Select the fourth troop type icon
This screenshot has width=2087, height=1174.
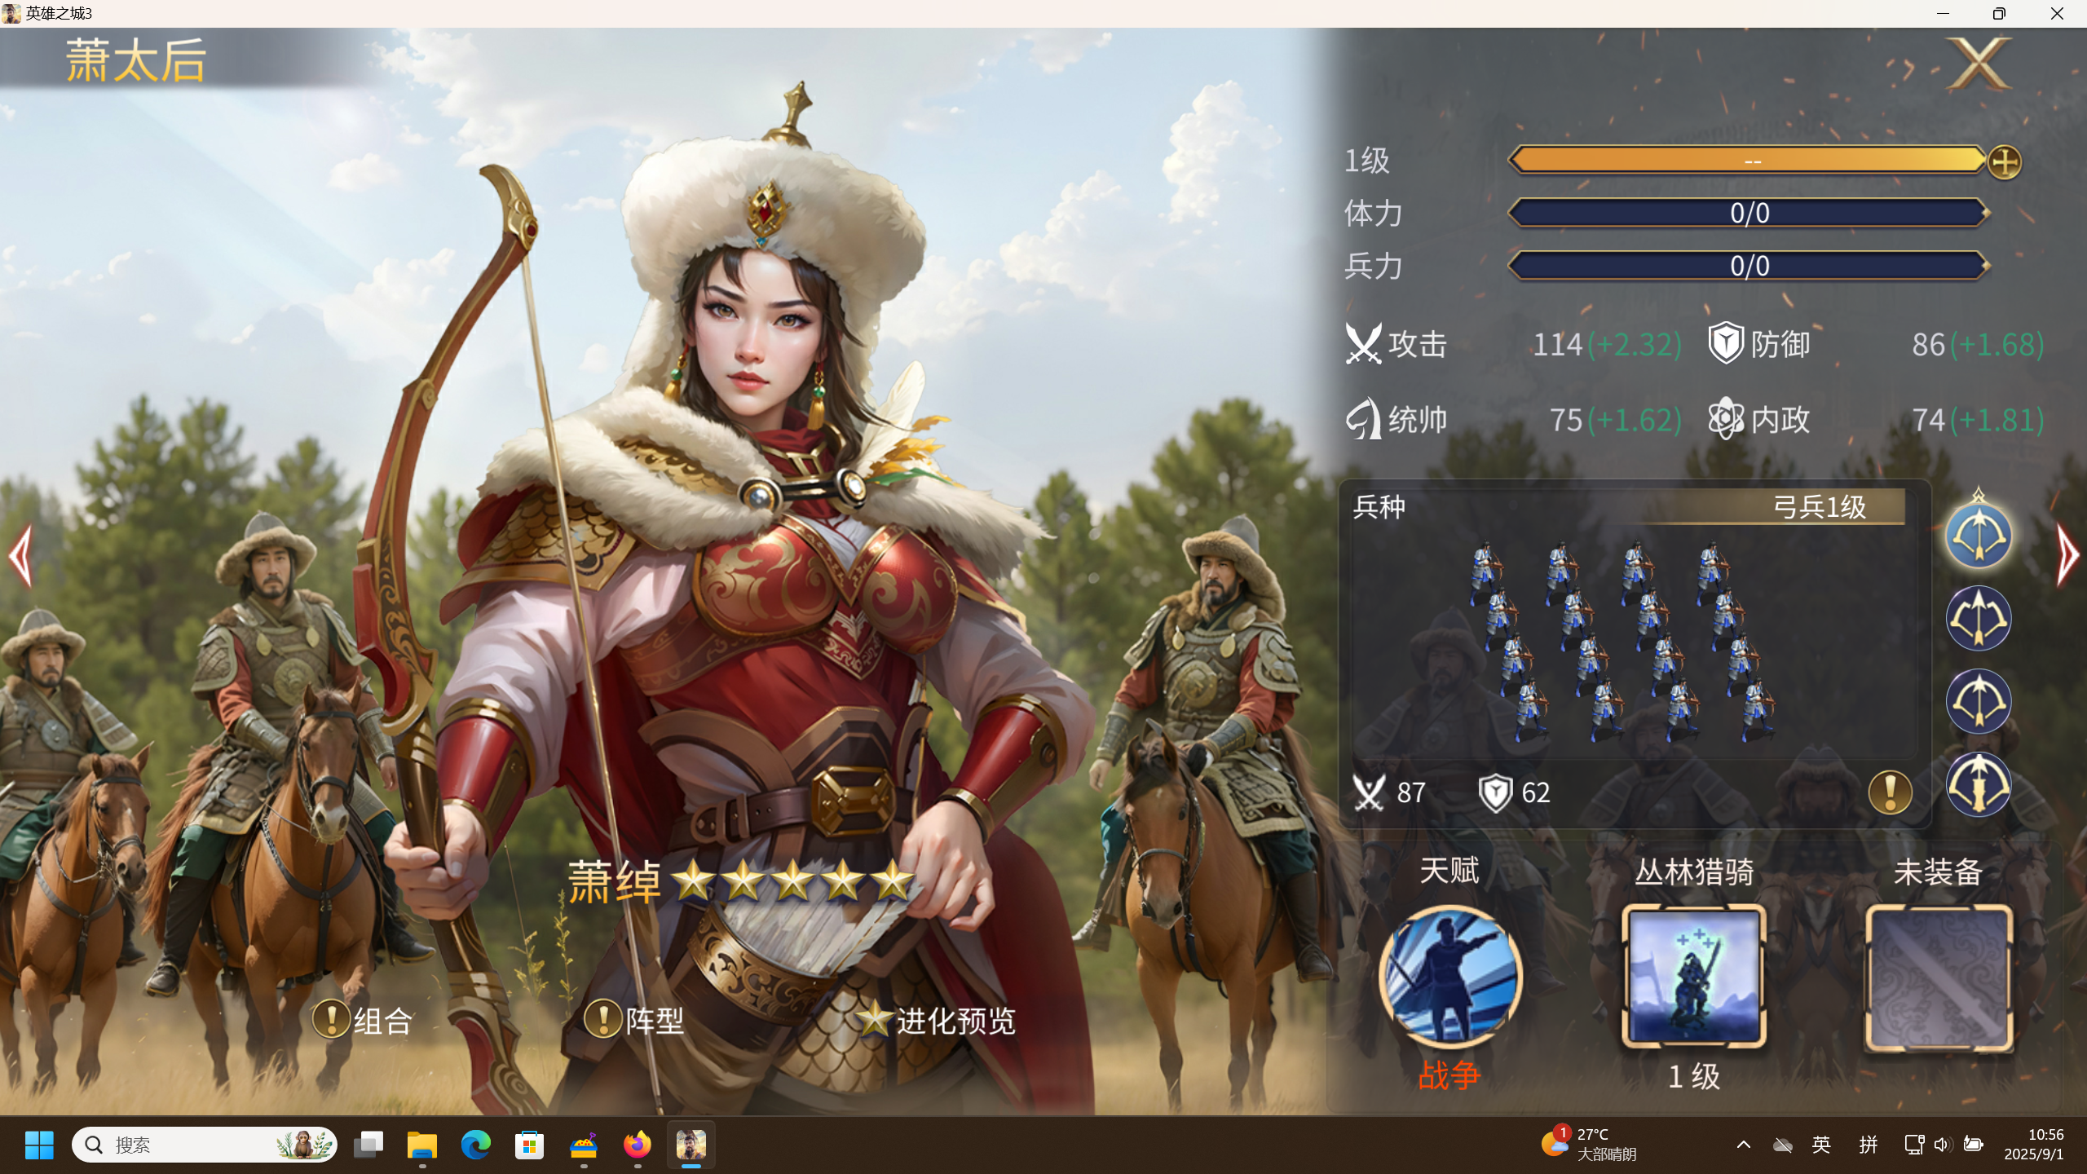1978,785
